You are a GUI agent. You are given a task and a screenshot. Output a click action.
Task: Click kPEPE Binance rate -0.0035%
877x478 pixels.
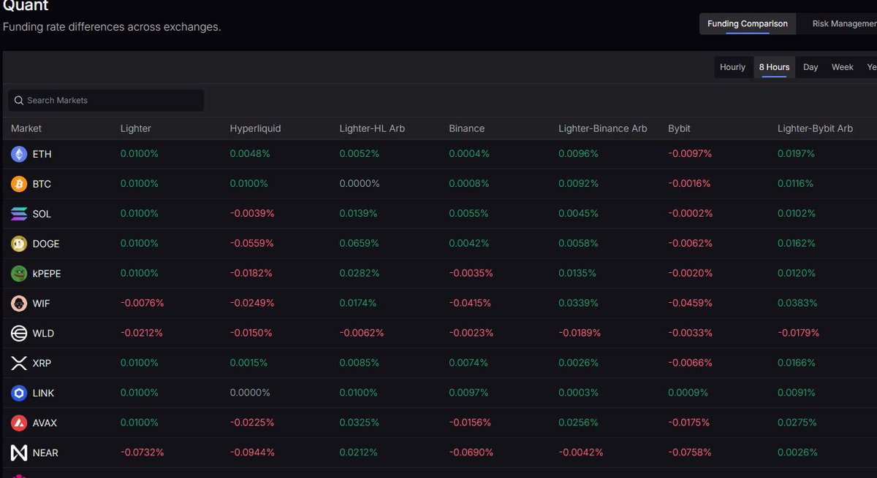click(471, 273)
